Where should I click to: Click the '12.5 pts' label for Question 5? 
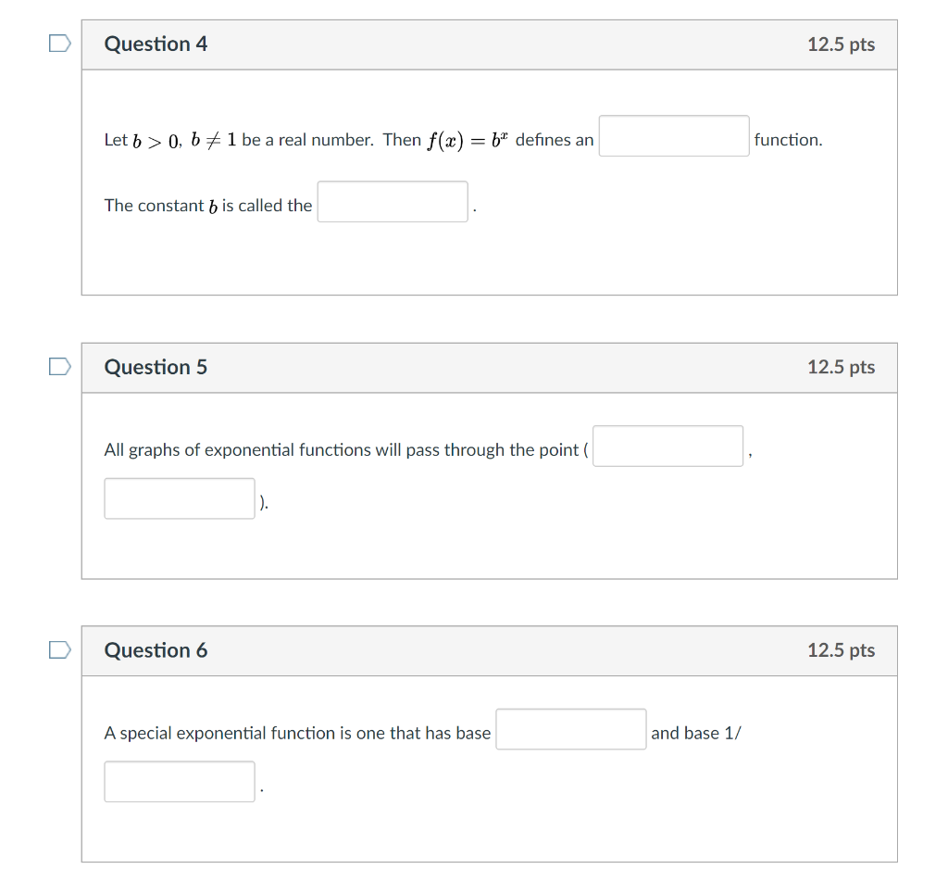pos(841,367)
